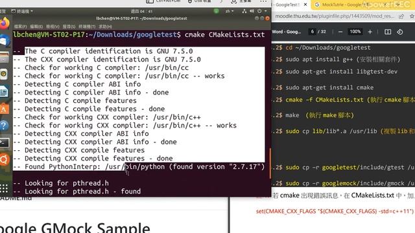Click the 'Word - Goog...' PDF title
Screen dimensions: 415x233
click(287, 32)
